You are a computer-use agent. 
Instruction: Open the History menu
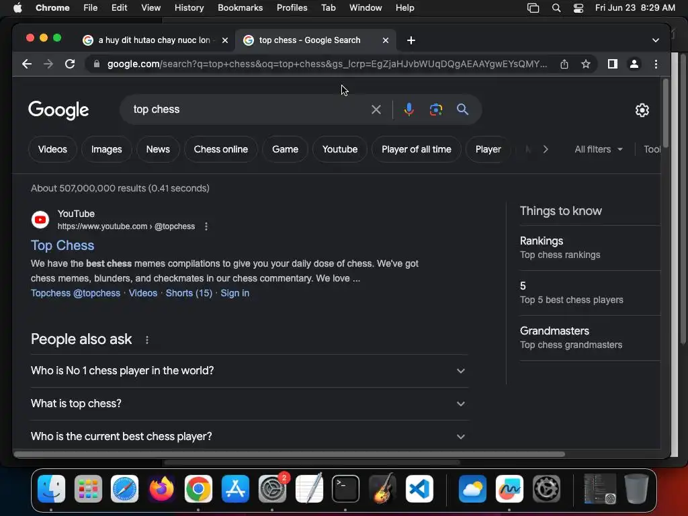189,8
